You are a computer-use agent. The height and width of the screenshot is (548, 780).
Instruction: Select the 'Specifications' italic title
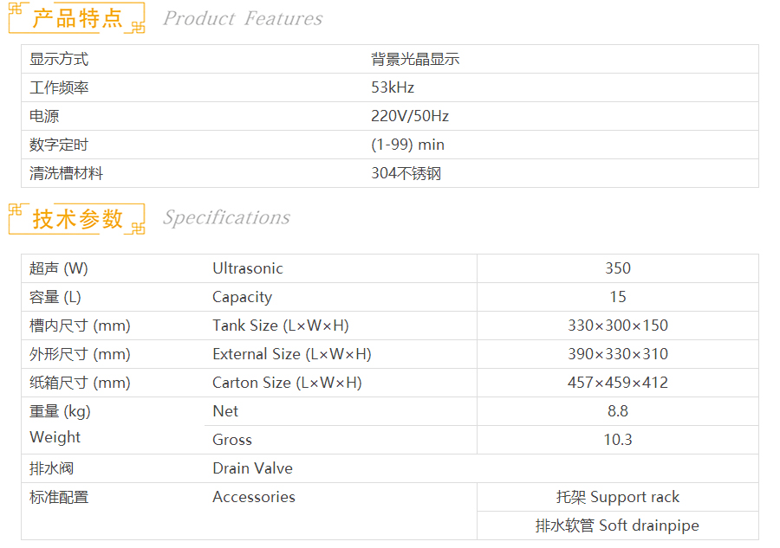tap(226, 218)
